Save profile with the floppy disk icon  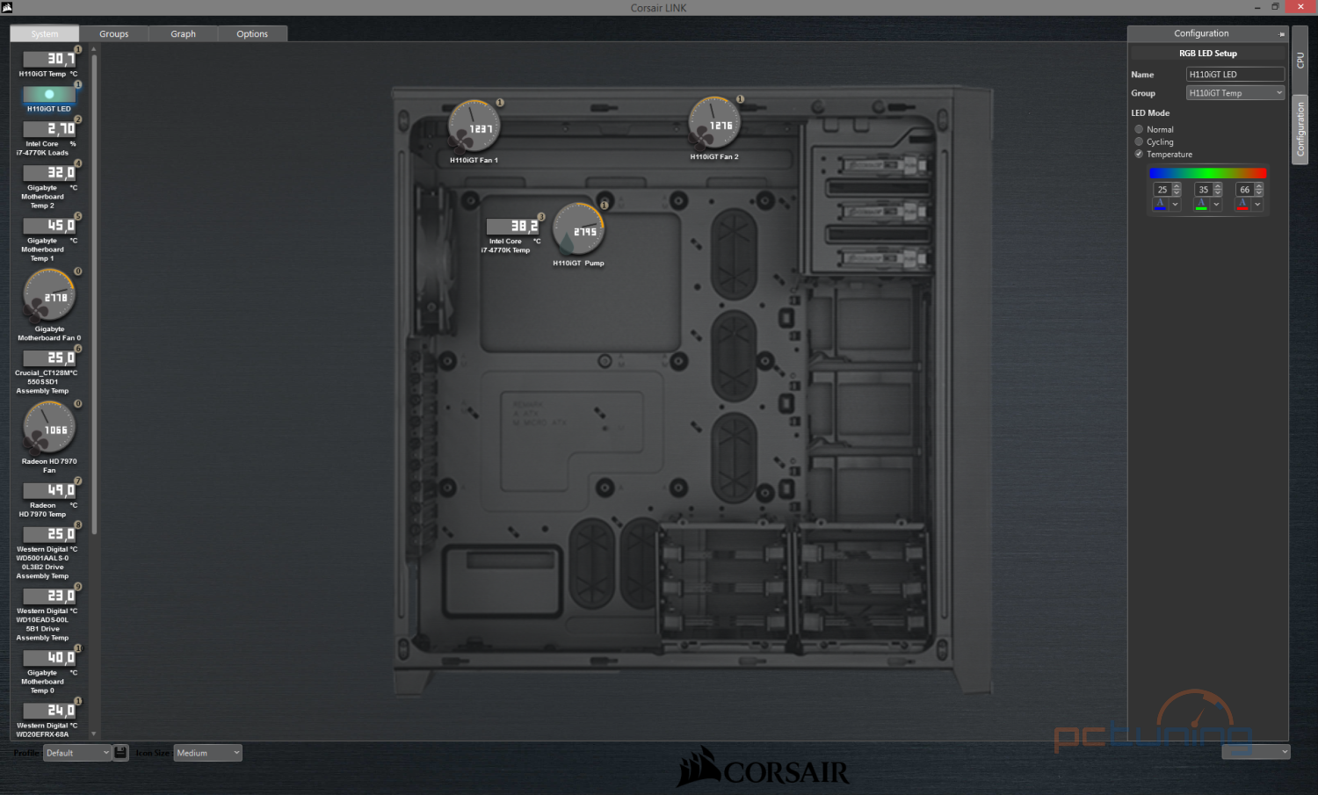tap(121, 753)
